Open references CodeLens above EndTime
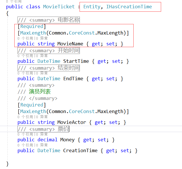The height and width of the screenshot is (169, 182). click(25, 73)
